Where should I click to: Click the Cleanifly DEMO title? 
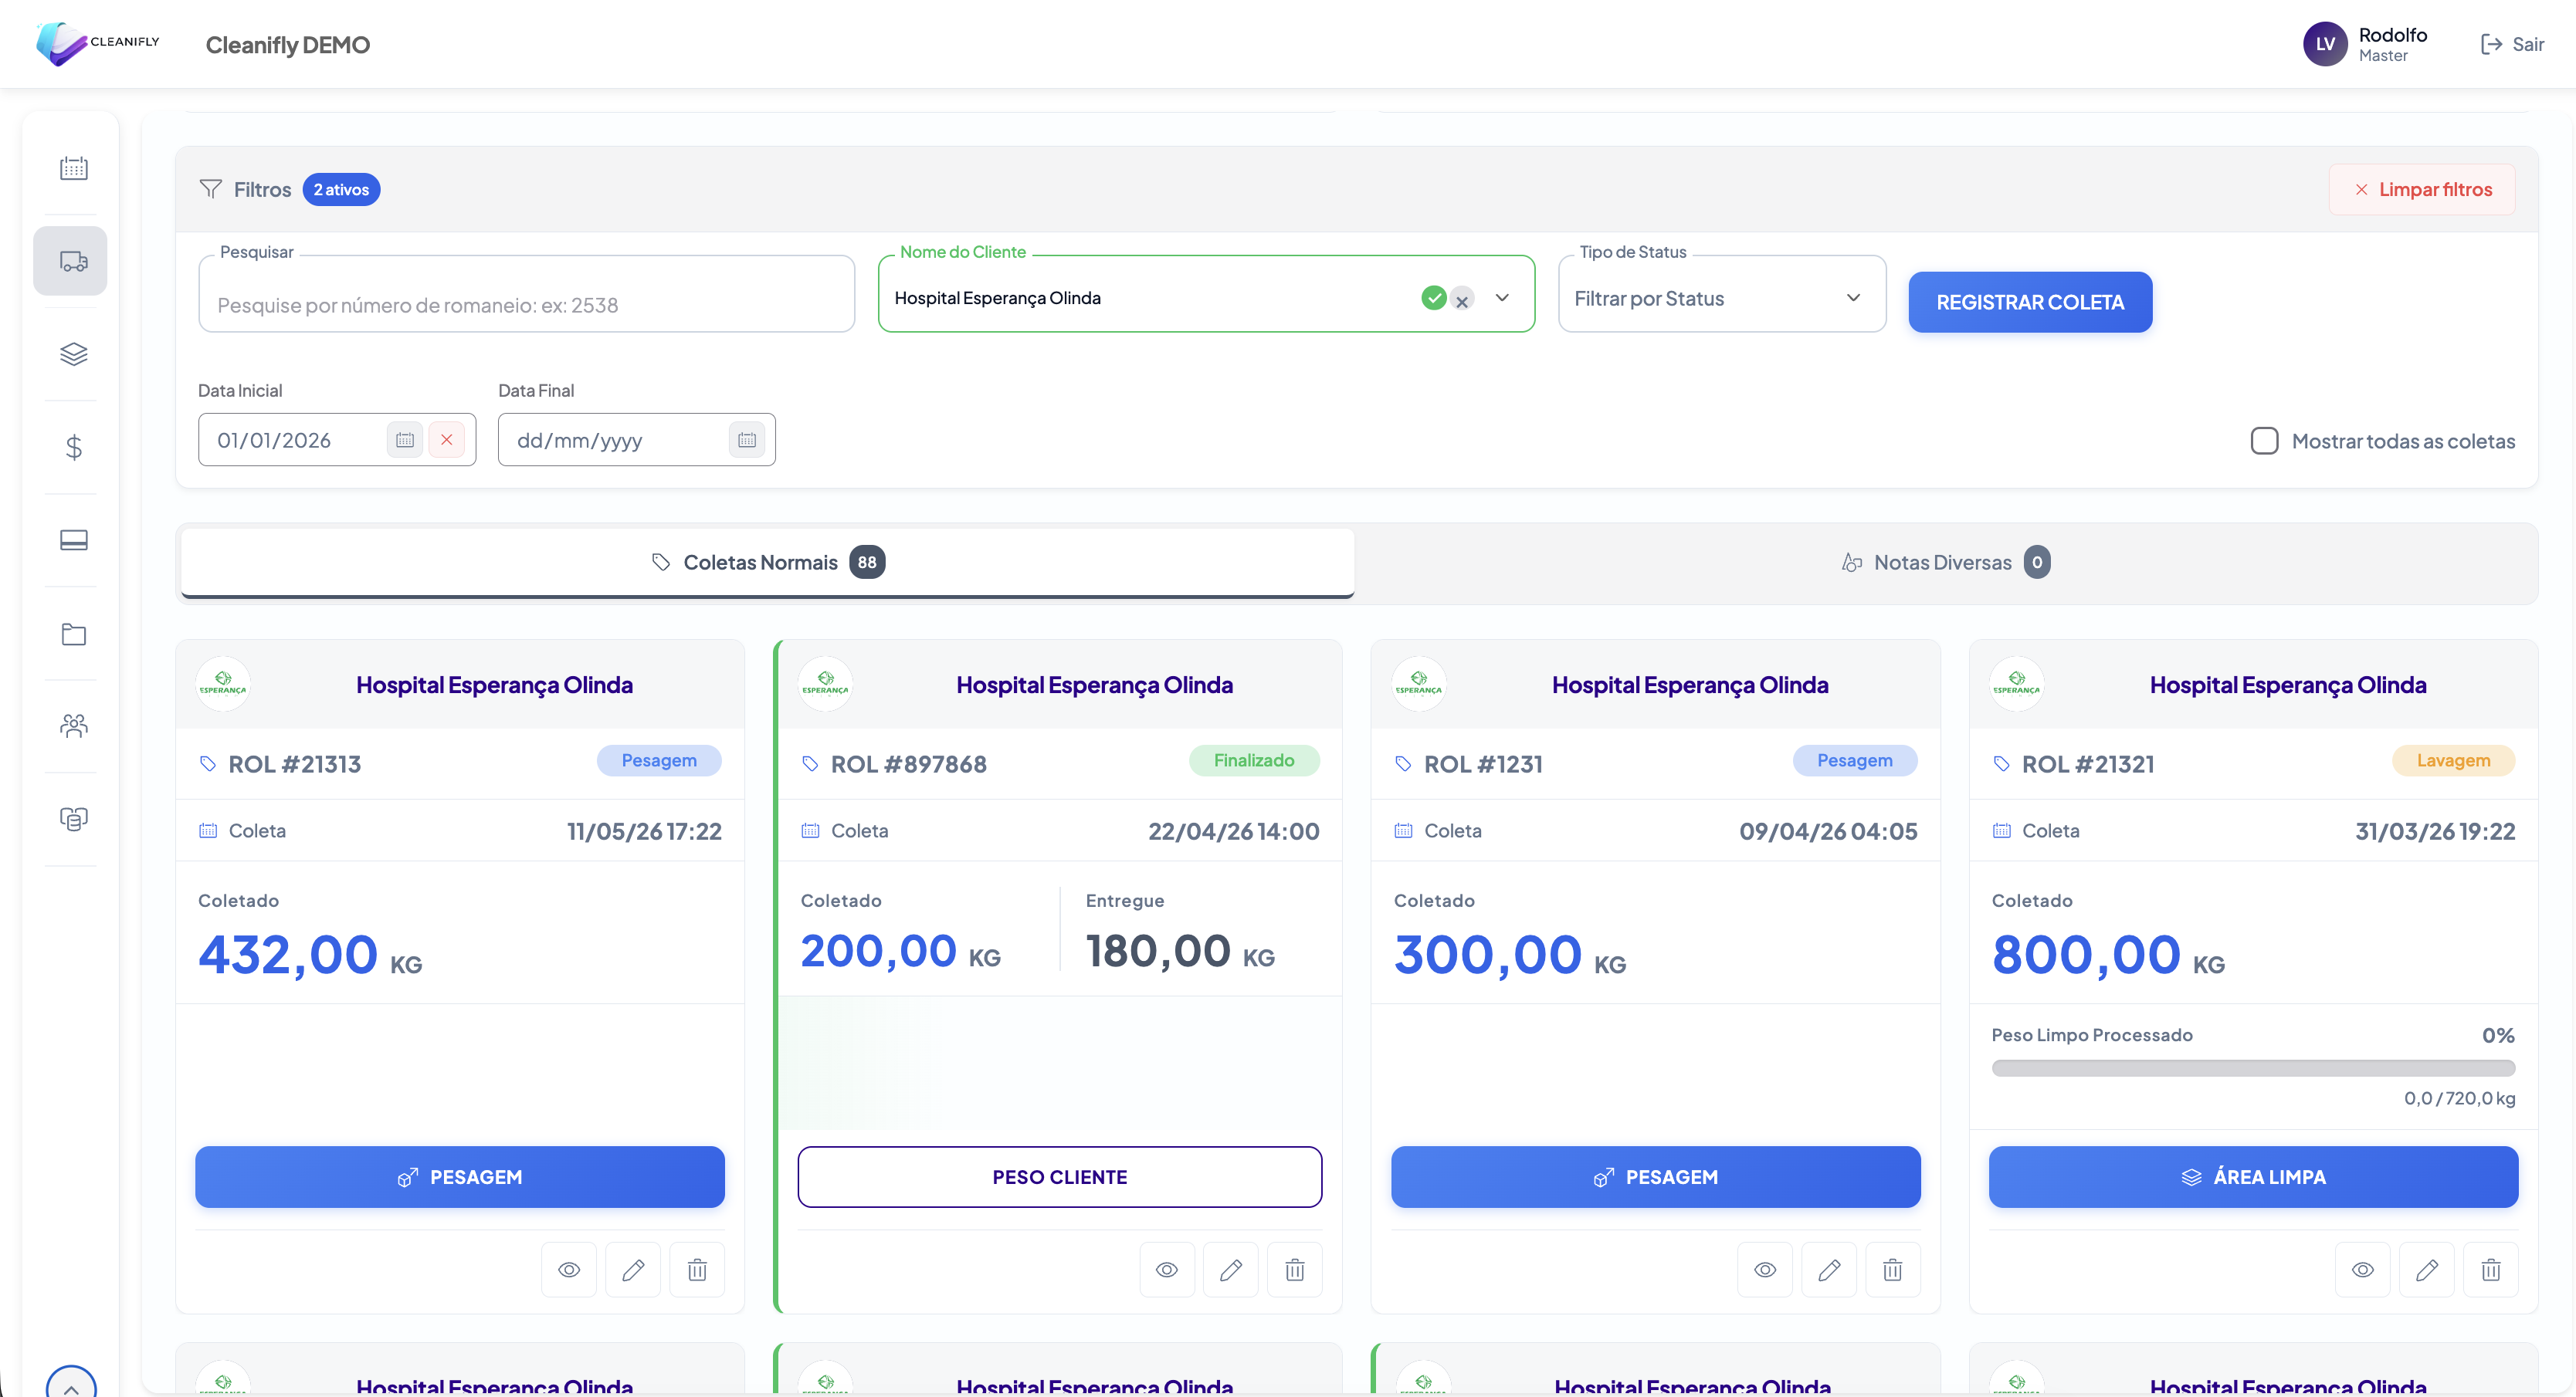(287, 44)
